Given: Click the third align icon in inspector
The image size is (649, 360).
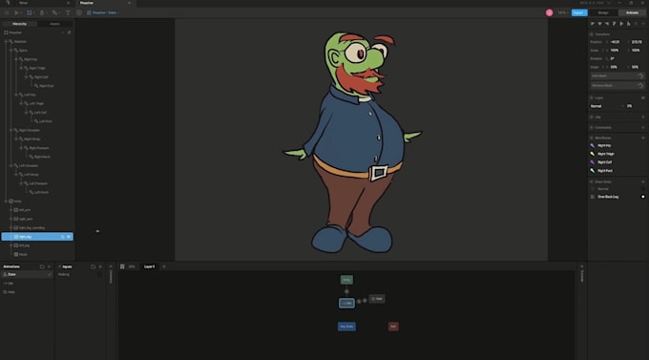Looking at the screenshot, I should pyautogui.click(x=607, y=24).
